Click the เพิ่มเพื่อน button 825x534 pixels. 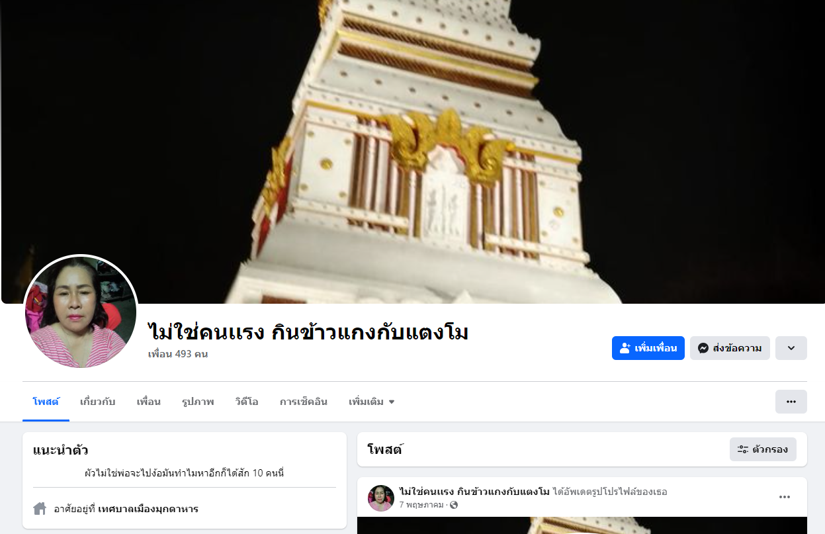click(x=648, y=348)
